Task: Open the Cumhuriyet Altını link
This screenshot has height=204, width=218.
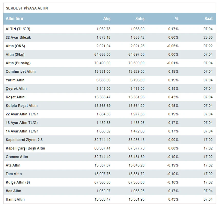Action: point(21,71)
